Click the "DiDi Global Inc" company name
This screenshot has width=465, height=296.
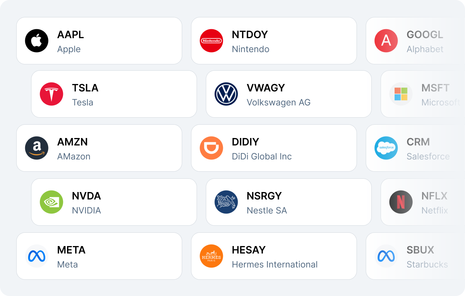[x=262, y=157]
